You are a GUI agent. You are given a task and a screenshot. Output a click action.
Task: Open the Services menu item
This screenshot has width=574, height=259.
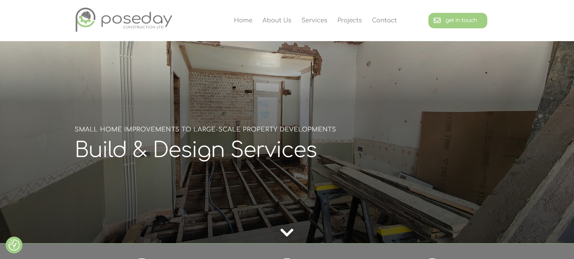coord(314,20)
